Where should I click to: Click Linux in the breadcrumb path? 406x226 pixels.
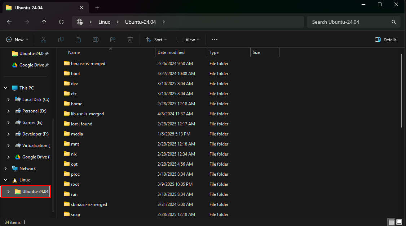104,22
